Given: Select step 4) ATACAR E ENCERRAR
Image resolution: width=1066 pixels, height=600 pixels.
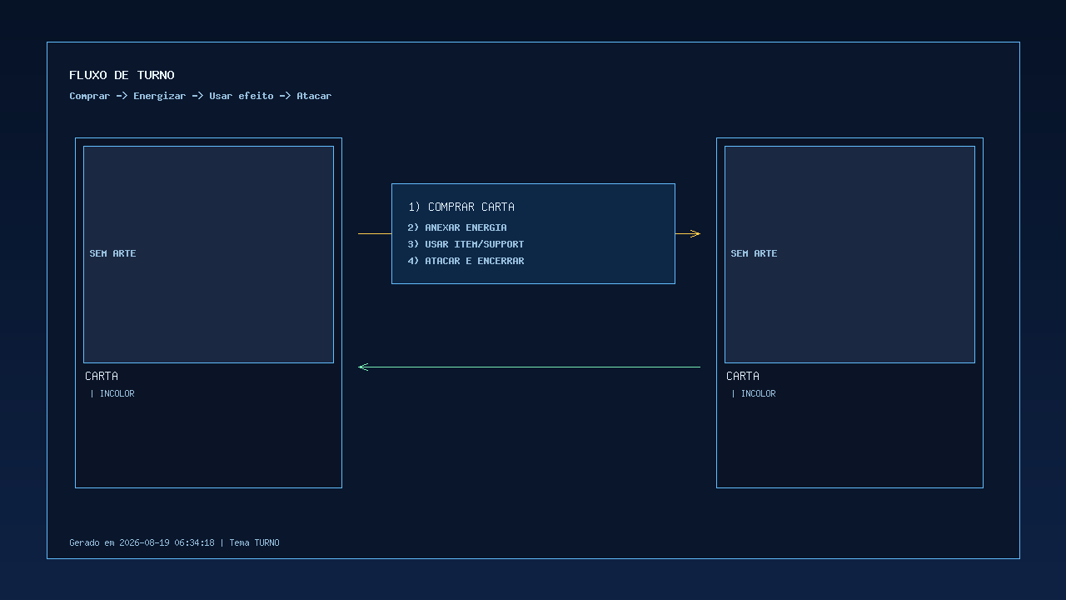Looking at the screenshot, I should point(466,261).
